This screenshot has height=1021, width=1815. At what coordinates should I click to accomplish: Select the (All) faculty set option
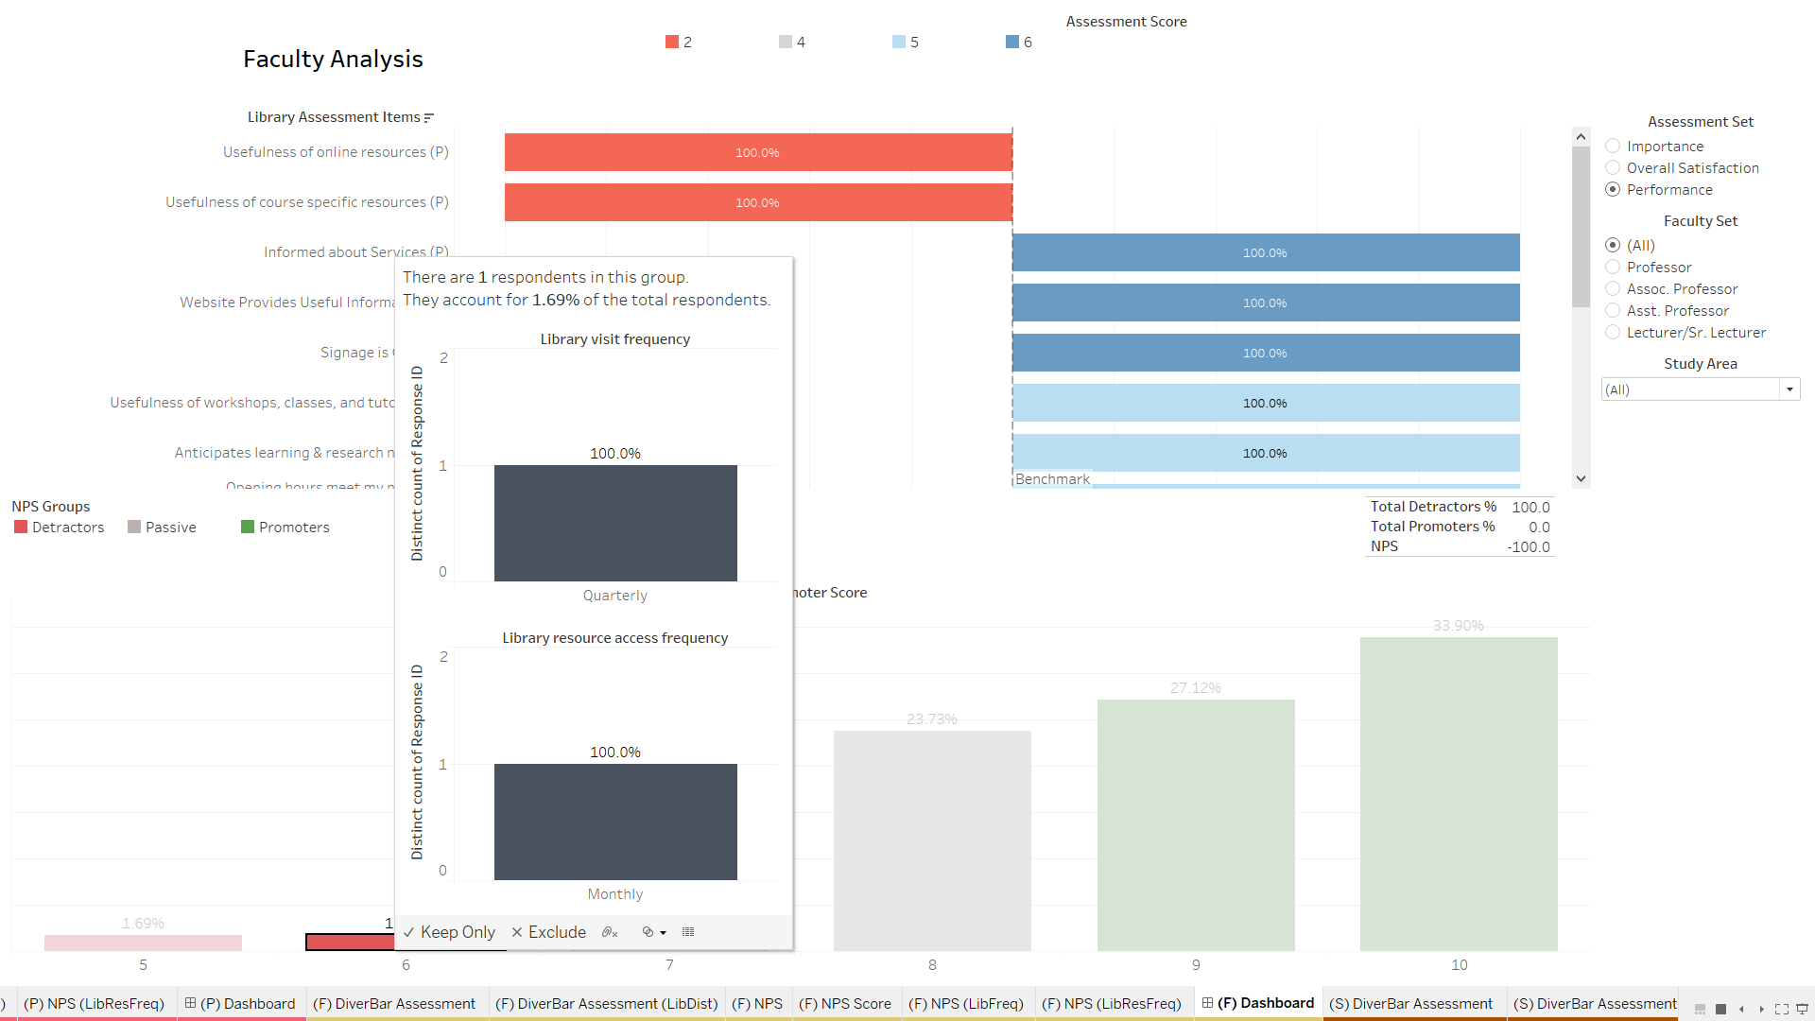1613,245
